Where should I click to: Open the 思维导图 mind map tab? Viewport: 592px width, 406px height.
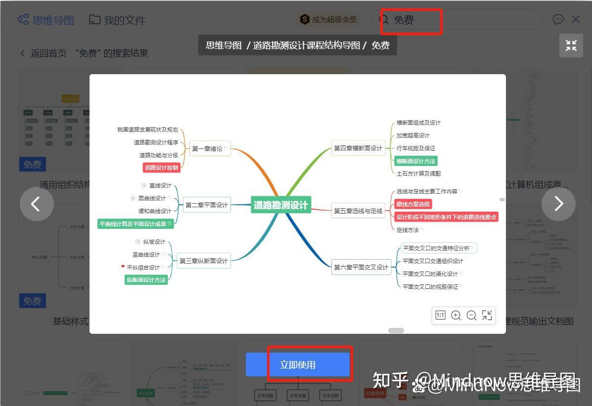pos(46,20)
